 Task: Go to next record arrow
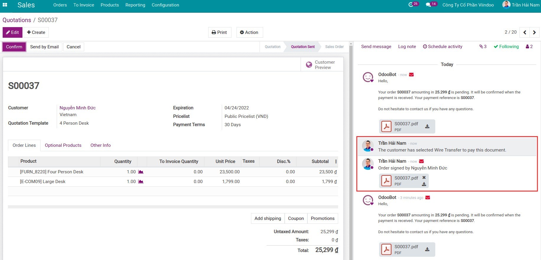point(535,32)
